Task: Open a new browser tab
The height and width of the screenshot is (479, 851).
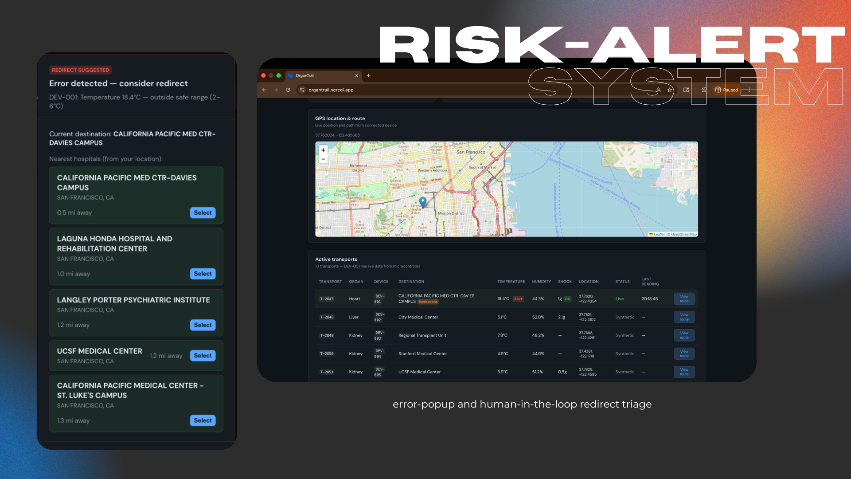Action: [x=368, y=75]
